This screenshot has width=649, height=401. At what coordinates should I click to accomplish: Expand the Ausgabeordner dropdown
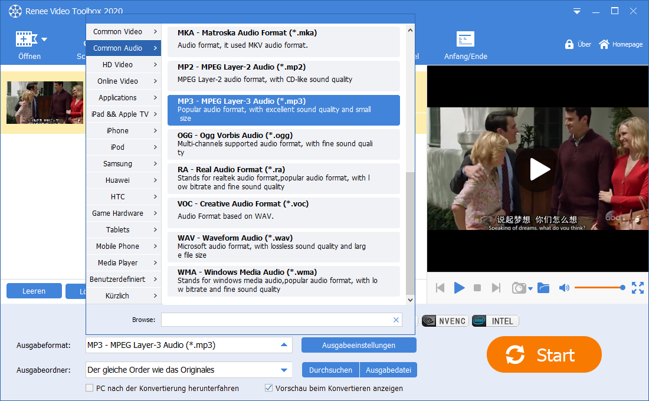click(x=284, y=370)
